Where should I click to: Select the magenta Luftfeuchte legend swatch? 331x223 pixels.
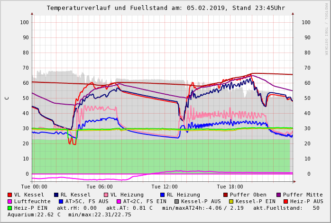point(10,202)
